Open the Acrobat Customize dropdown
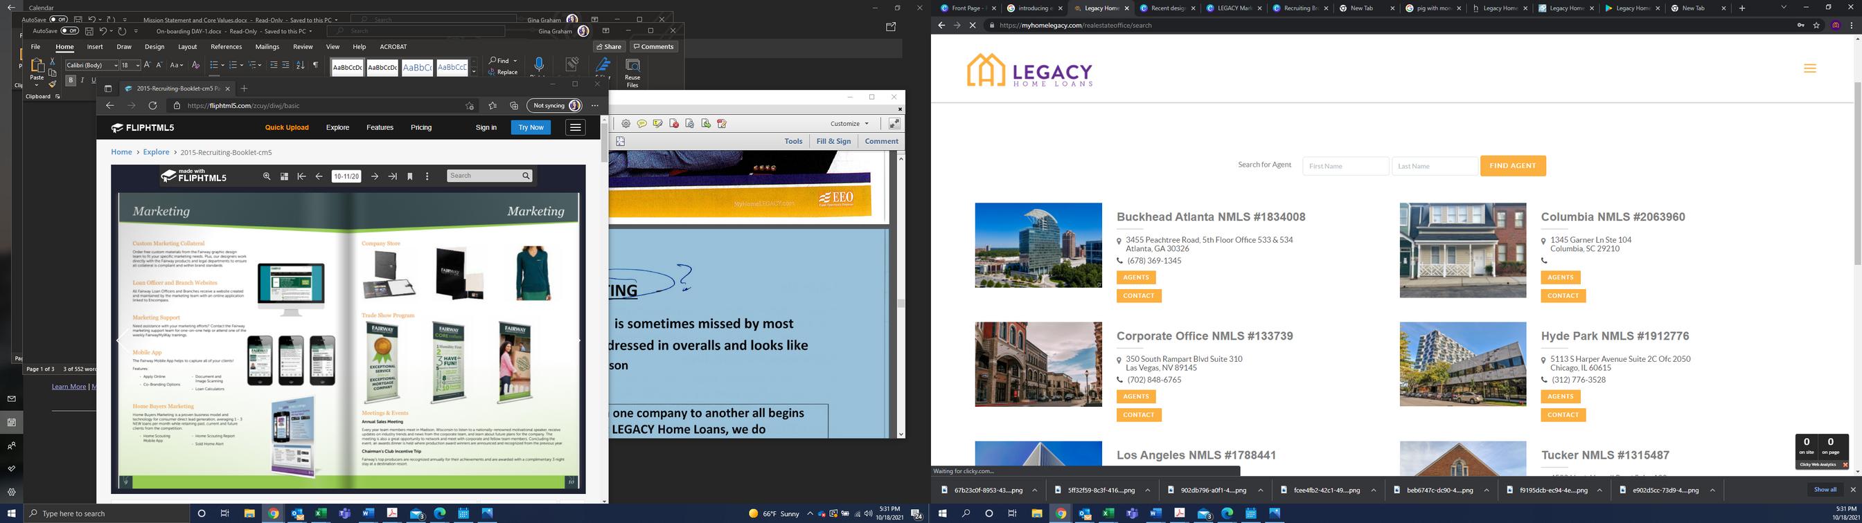This screenshot has height=523, width=1862. (x=849, y=124)
